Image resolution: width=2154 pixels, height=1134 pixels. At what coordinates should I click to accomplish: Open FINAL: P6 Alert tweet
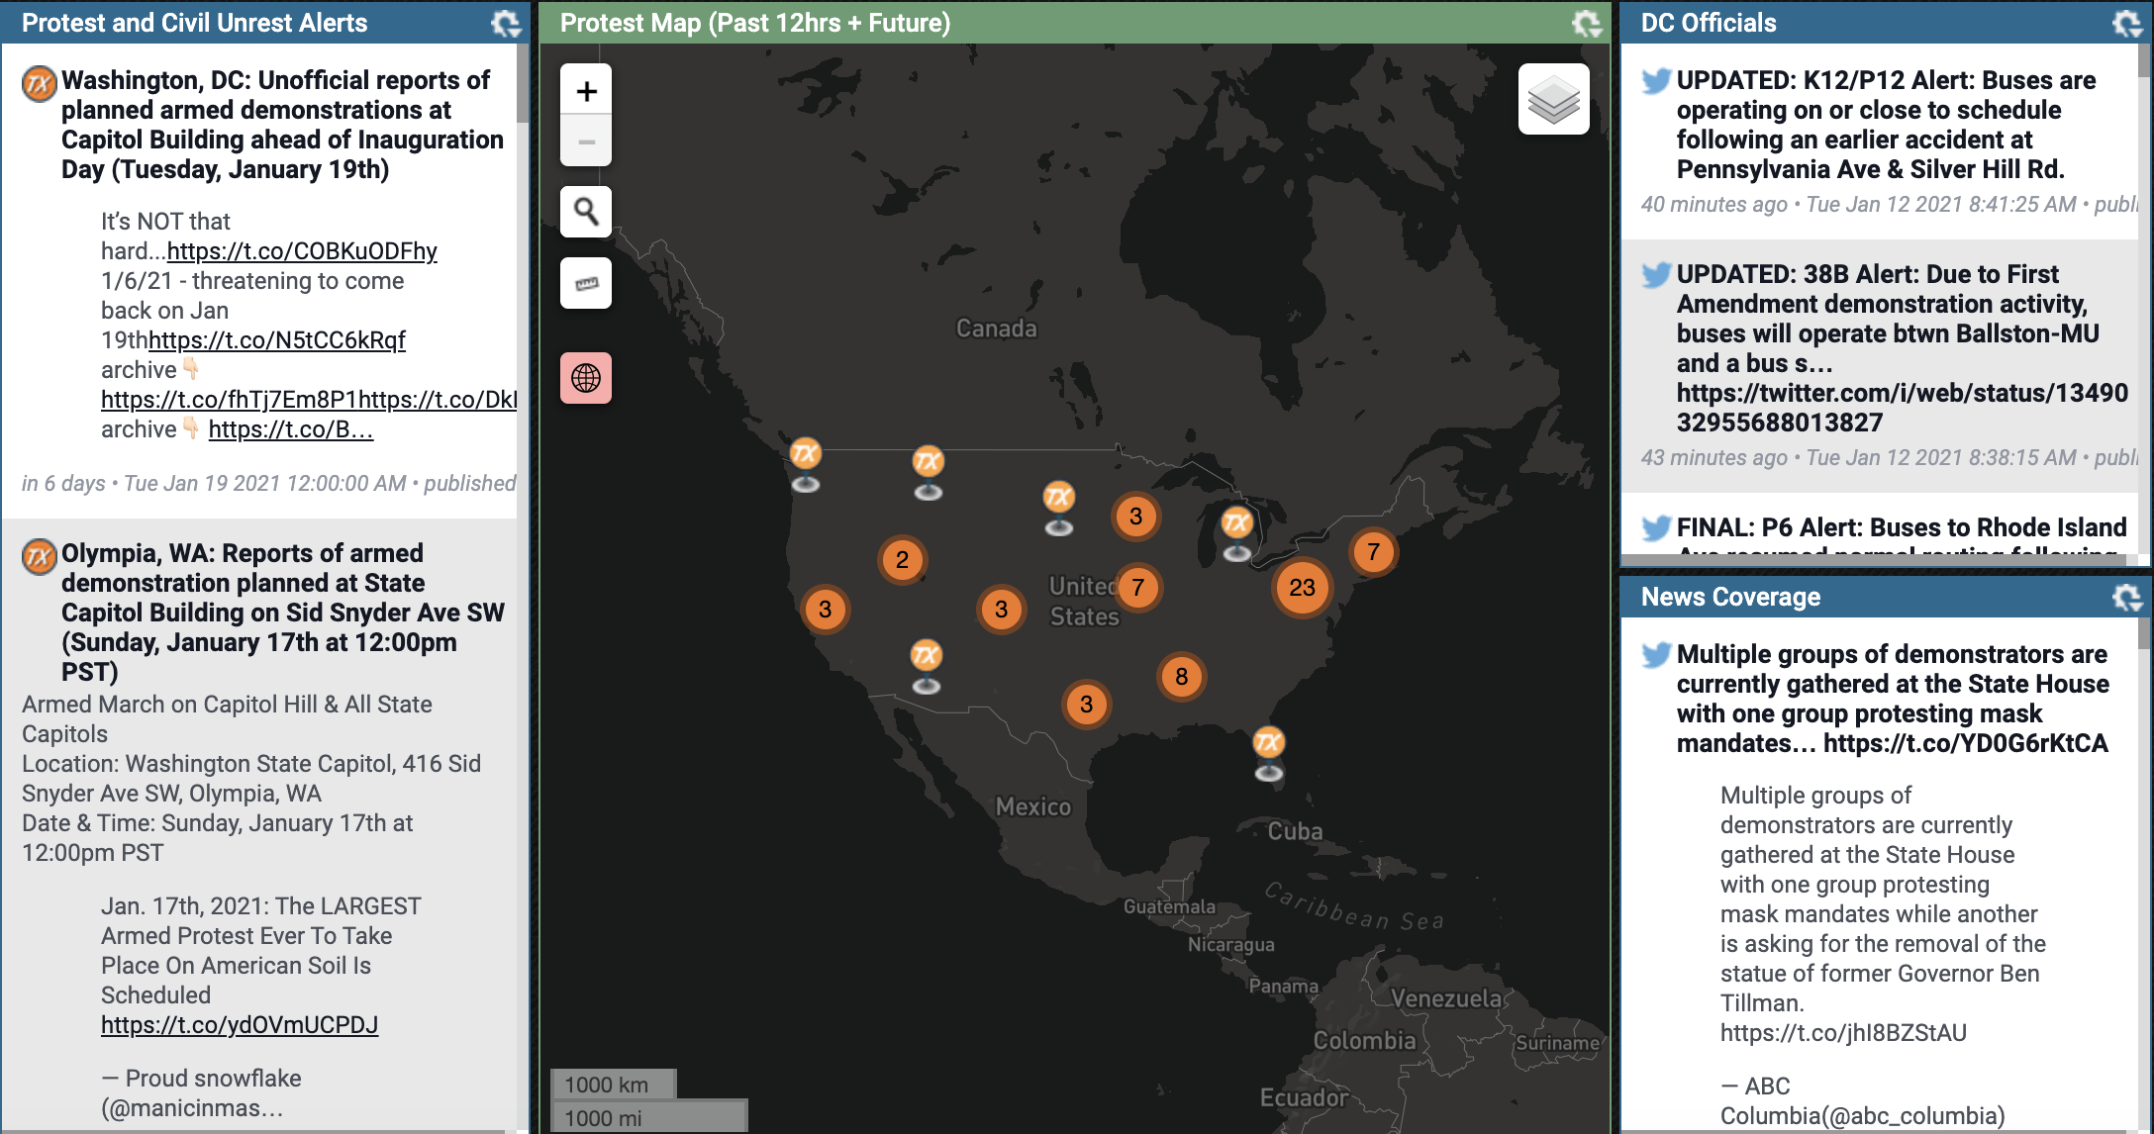(x=1902, y=527)
